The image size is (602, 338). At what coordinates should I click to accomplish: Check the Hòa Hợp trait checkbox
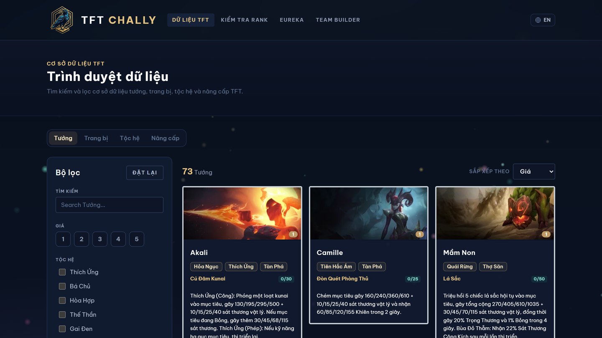62,300
